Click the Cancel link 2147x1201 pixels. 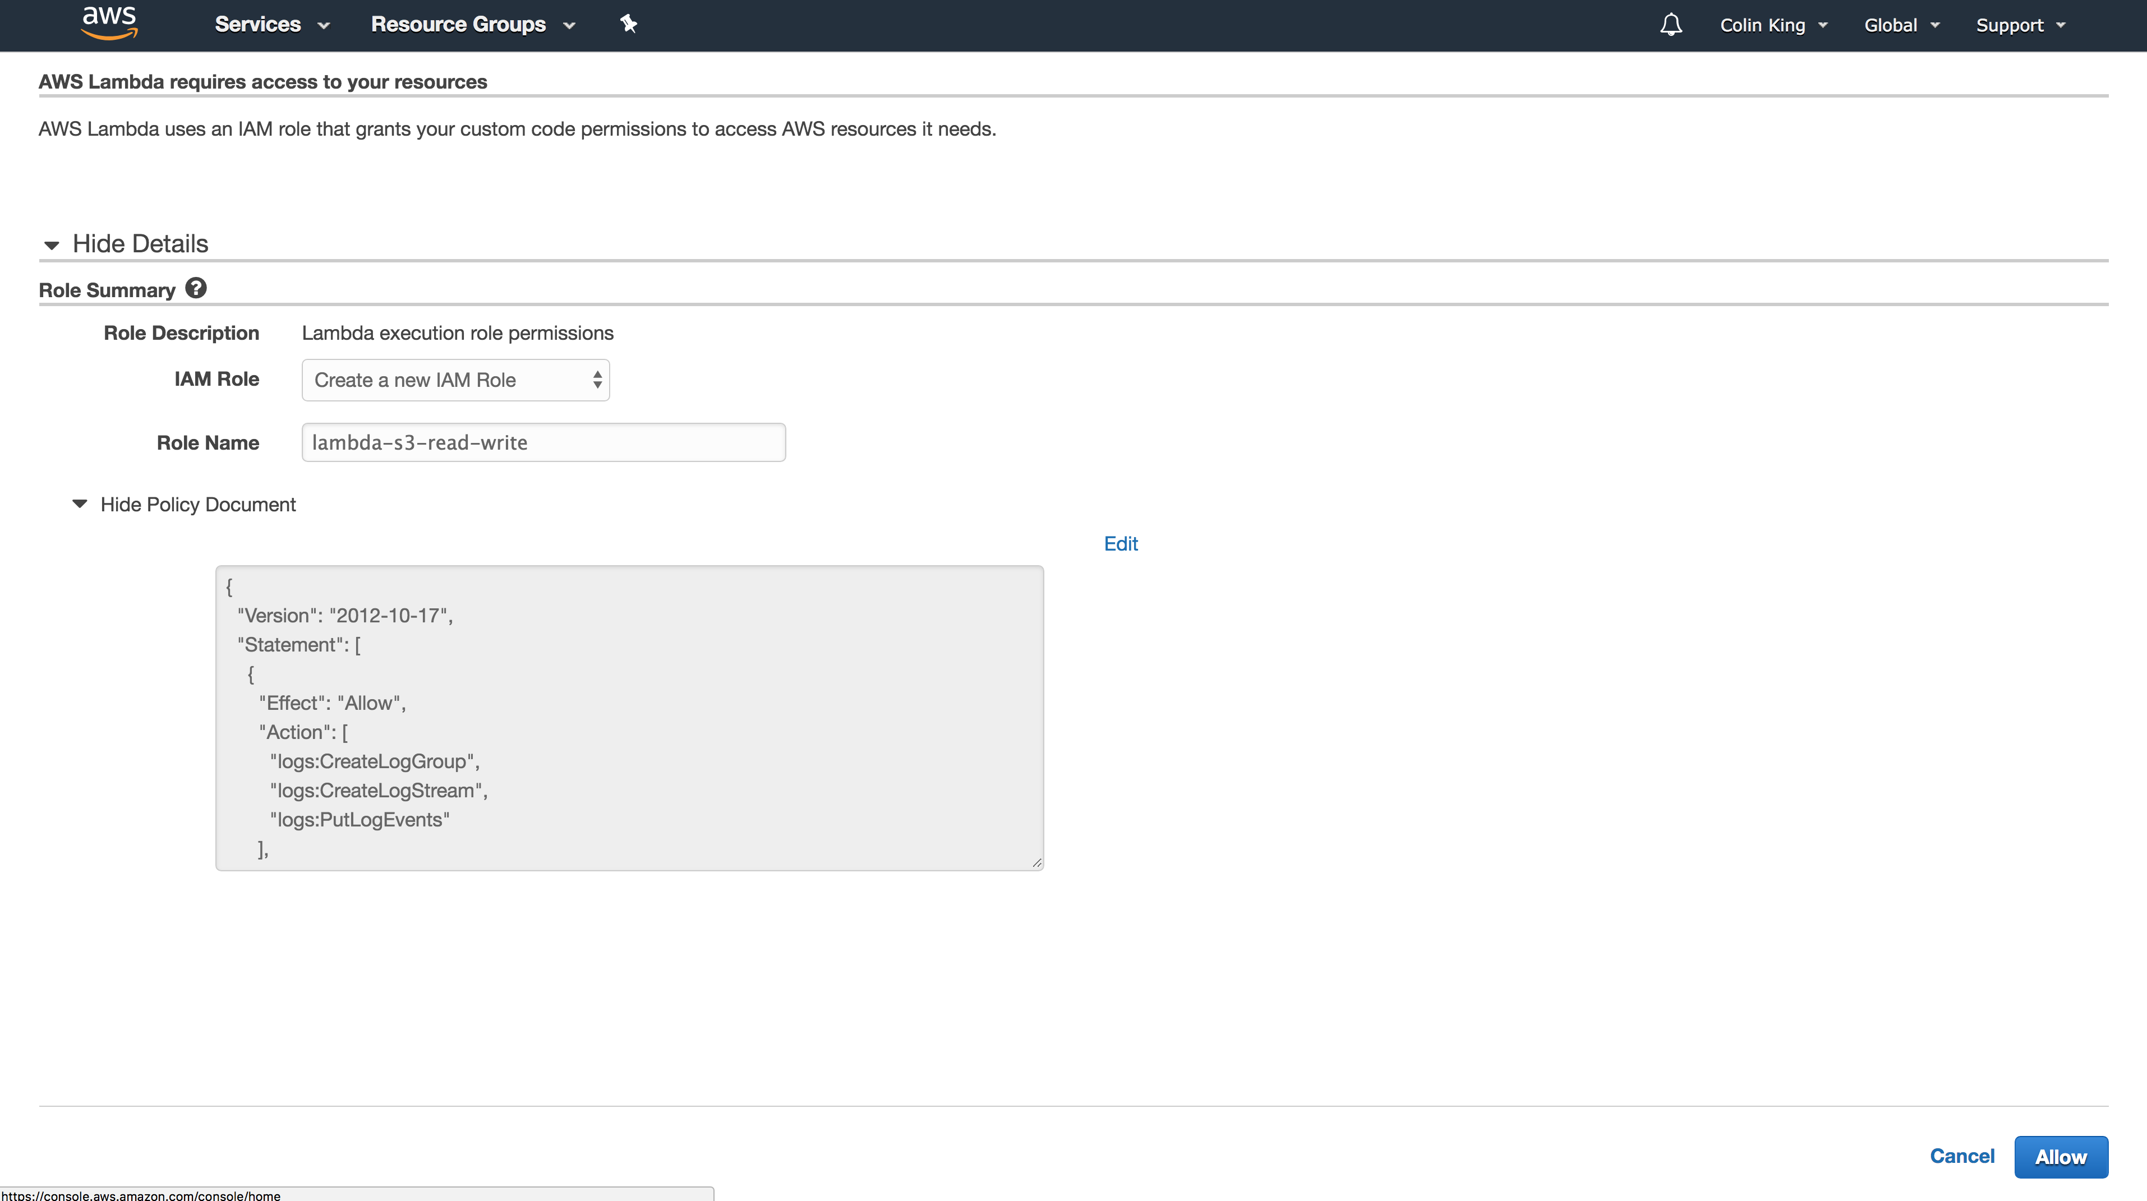click(1961, 1156)
